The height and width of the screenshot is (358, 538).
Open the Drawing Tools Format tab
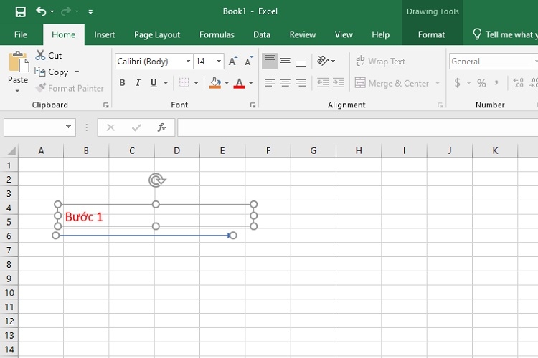pyautogui.click(x=431, y=34)
